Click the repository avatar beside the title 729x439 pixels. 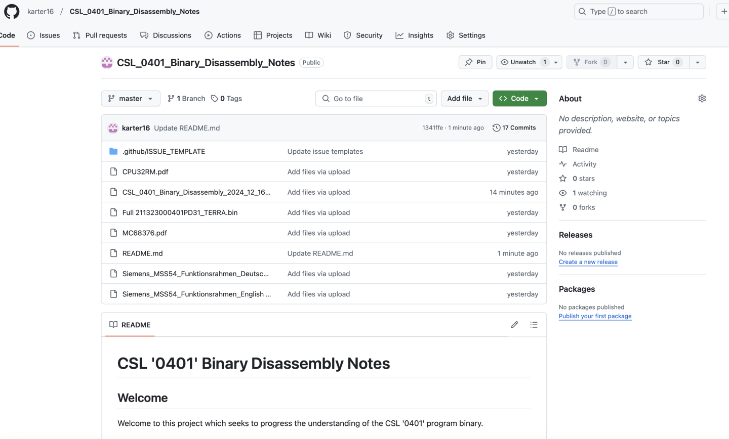(107, 62)
